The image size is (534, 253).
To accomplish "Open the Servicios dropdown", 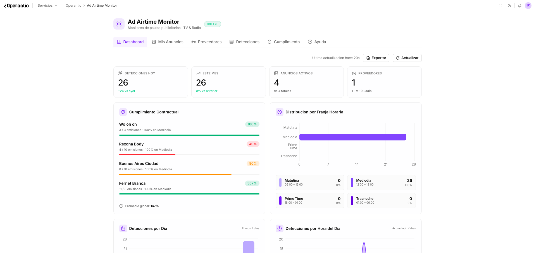I will coord(47,5).
